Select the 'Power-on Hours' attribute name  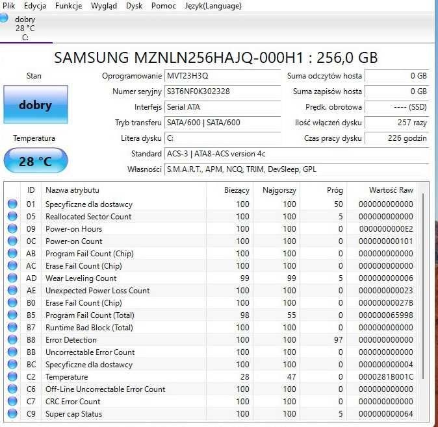(x=73, y=228)
